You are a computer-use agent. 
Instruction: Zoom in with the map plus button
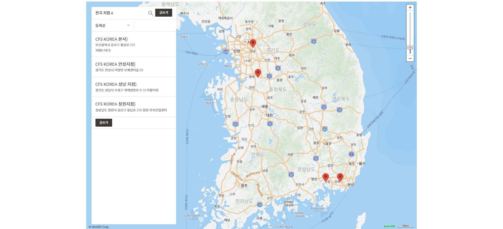pyautogui.click(x=410, y=7)
